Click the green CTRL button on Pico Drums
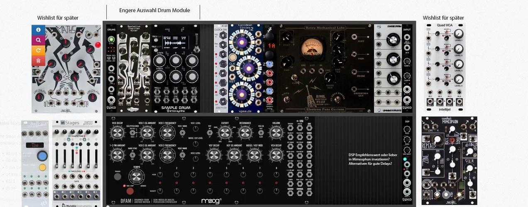 coord(111,39)
